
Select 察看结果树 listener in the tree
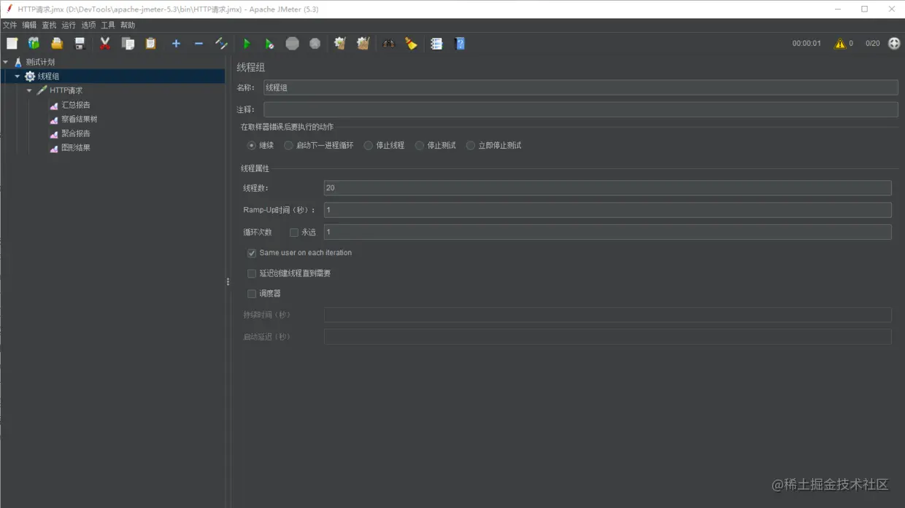click(x=79, y=119)
